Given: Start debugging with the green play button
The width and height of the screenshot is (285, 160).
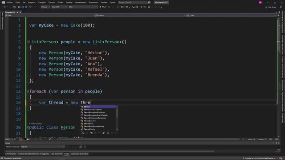Looking at the screenshot, I should 100,7.
